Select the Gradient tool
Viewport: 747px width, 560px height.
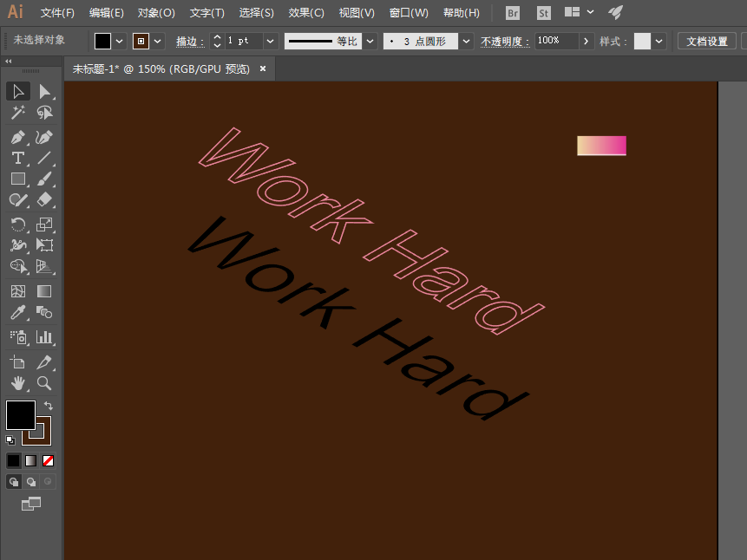[x=44, y=291]
